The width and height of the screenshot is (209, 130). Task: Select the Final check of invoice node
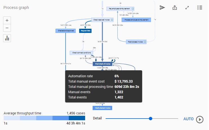pos(102,64)
